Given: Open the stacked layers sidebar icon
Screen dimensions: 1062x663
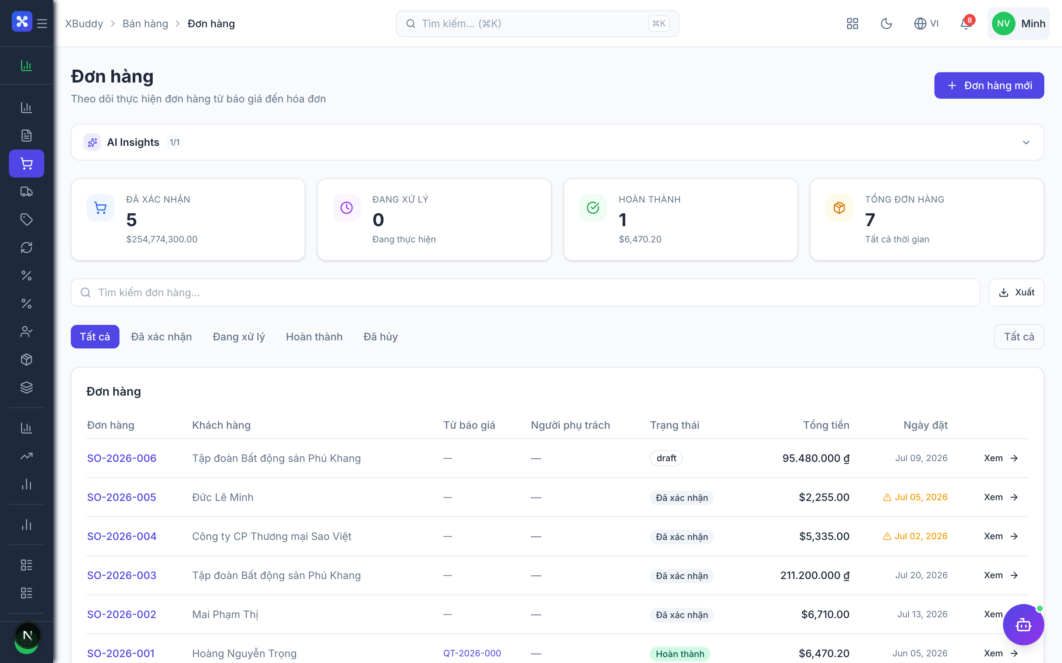Looking at the screenshot, I should pyautogui.click(x=26, y=387).
